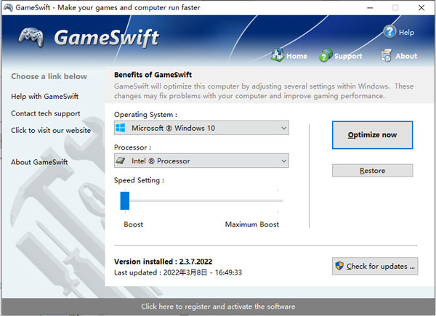The height and width of the screenshot is (316, 436).
Task: Click the Speed Setting label
Action: [139, 180]
